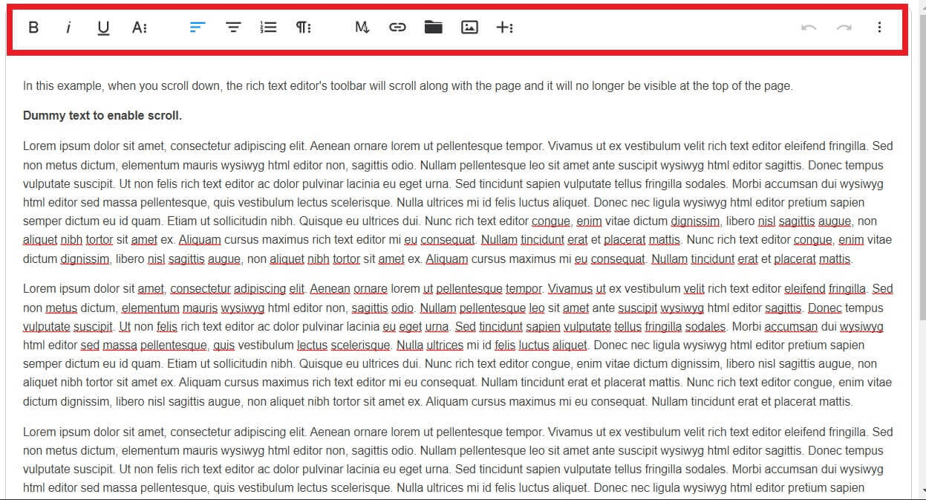The width and height of the screenshot is (926, 500).
Task: Center align the text
Action: pos(233,27)
